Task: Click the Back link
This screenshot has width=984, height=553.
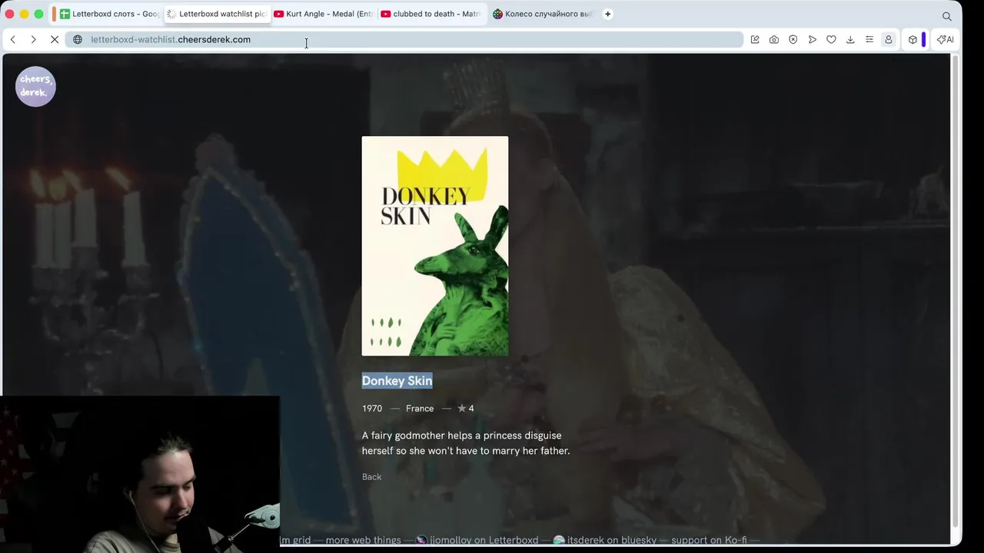Action: tap(371, 477)
